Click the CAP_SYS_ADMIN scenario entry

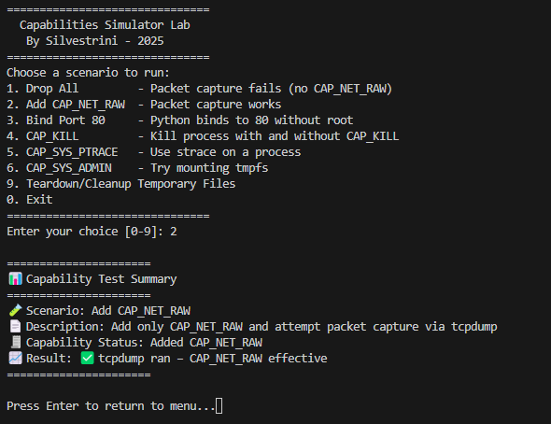[137, 168]
